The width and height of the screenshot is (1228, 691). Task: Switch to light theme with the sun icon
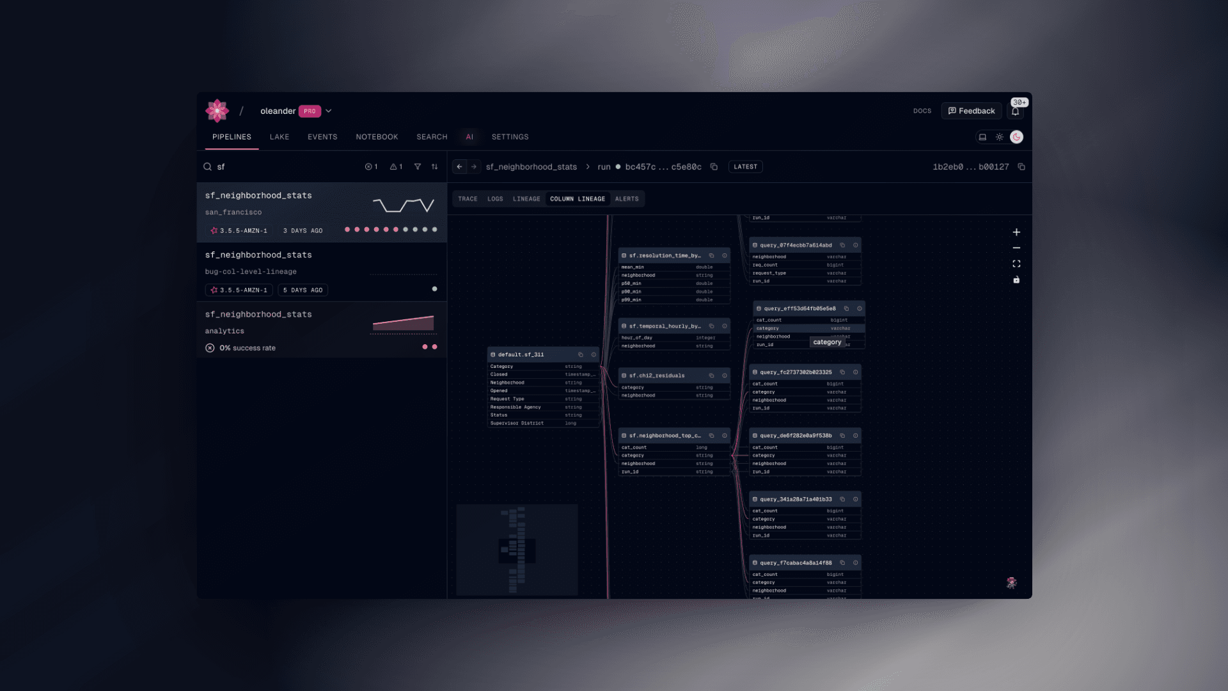1000,136
